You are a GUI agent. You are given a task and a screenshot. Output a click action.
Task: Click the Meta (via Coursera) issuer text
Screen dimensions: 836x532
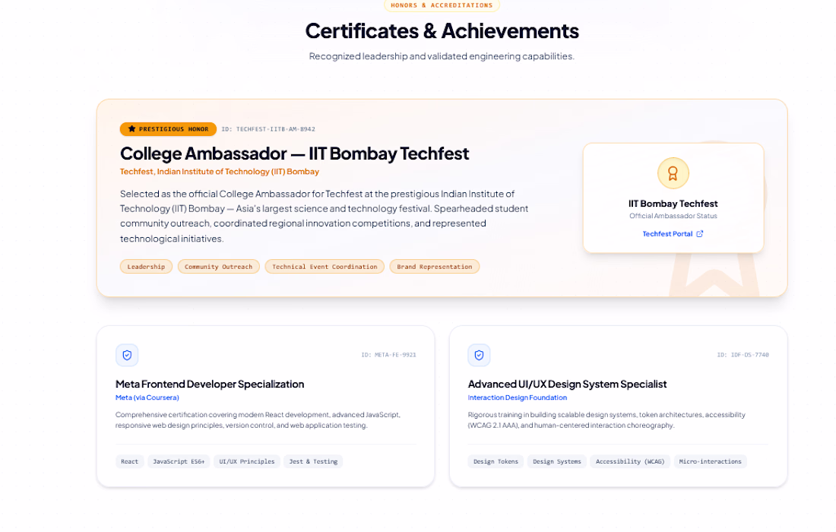tap(147, 397)
